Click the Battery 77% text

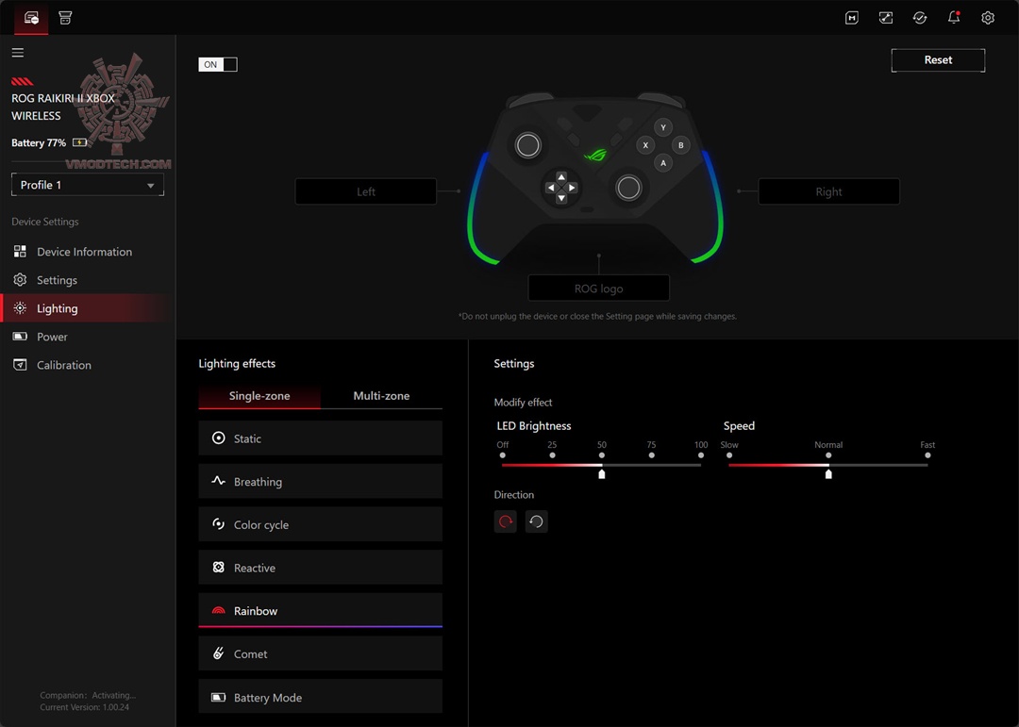coord(39,143)
